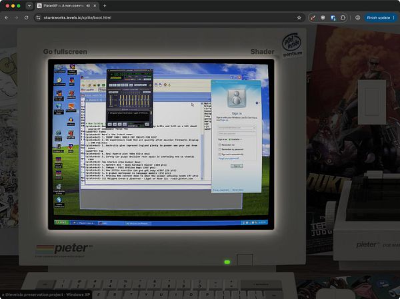Toggle the Winamp equalizer AUTO button
The height and width of the screenshot is (299, 400).
click(116, 93)
